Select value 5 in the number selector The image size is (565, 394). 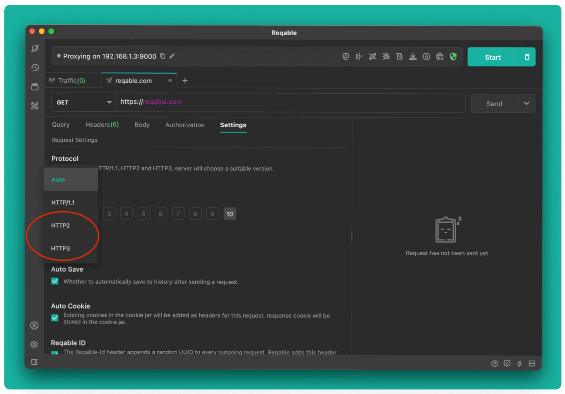pos(144,214)
